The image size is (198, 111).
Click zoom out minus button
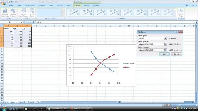[x=179, y=105]
